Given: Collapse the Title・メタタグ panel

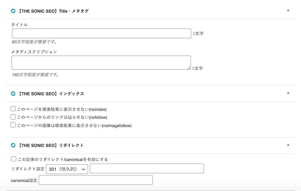Looking at the screenshot, I should (x=288, y=10).
